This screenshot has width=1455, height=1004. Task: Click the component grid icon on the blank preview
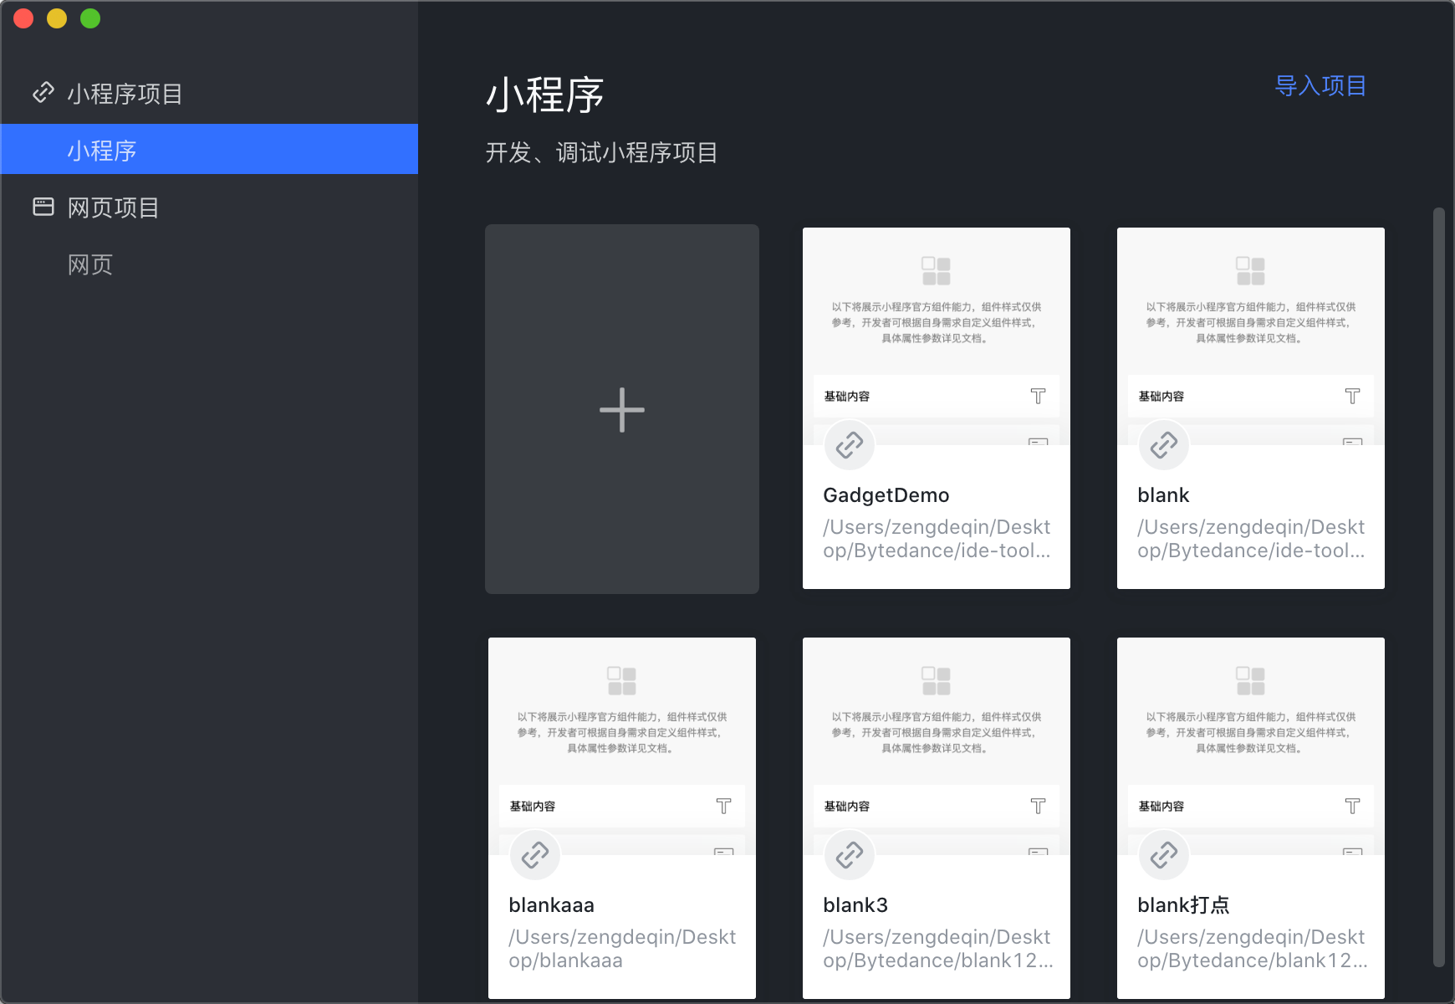coord(1250,270)
